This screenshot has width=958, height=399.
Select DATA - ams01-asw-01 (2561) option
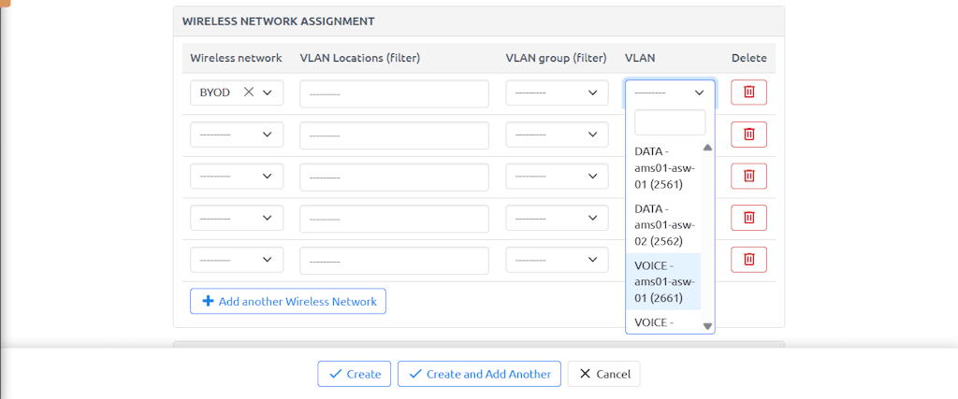pos(664,166)
